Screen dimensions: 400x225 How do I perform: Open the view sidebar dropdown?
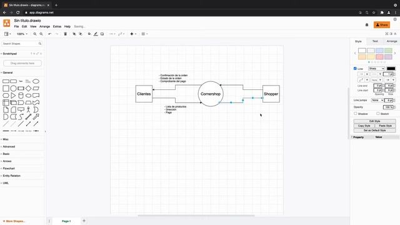pos(7,34)
